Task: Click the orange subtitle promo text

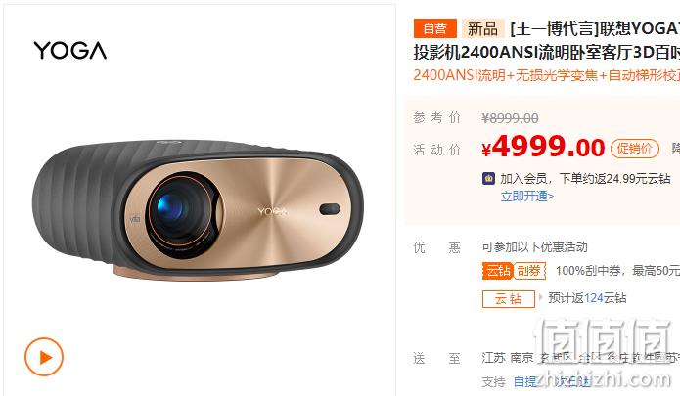Action: point(546,75)
